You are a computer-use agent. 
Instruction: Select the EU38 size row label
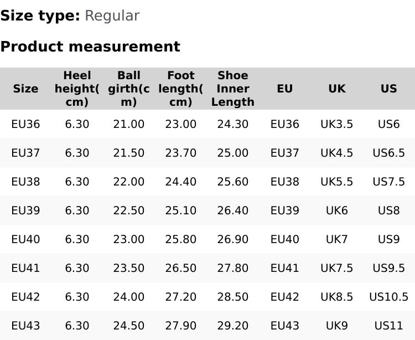click(25, 182)
